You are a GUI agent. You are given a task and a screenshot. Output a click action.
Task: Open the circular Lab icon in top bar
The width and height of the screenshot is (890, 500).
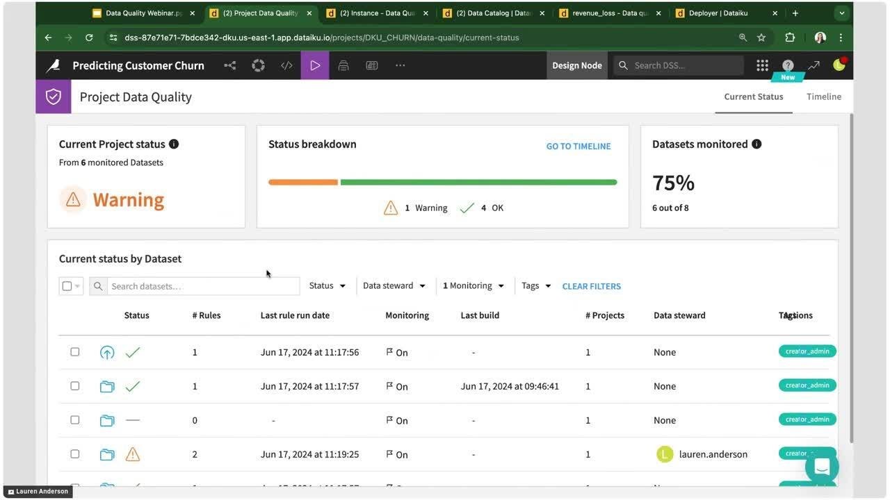pos(258,65)
